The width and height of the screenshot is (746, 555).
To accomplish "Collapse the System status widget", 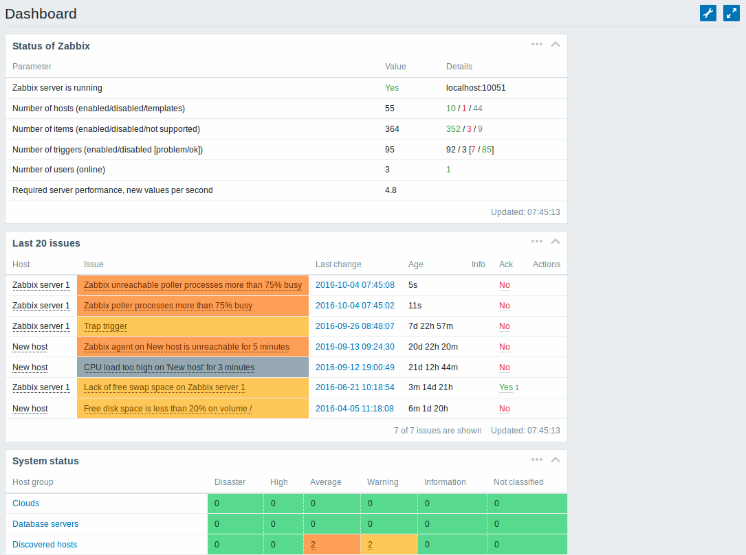I will [x=556, y=460].
